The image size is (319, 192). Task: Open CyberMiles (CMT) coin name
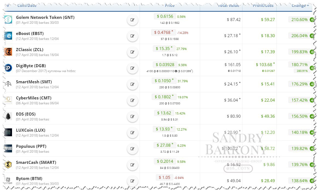(x=34, y=98)
